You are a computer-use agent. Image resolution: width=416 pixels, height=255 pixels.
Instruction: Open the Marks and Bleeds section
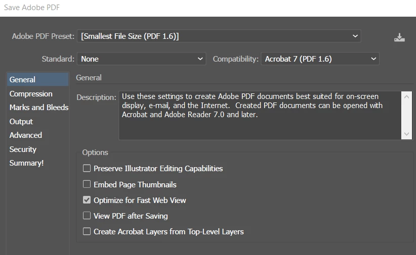[37, 108]
